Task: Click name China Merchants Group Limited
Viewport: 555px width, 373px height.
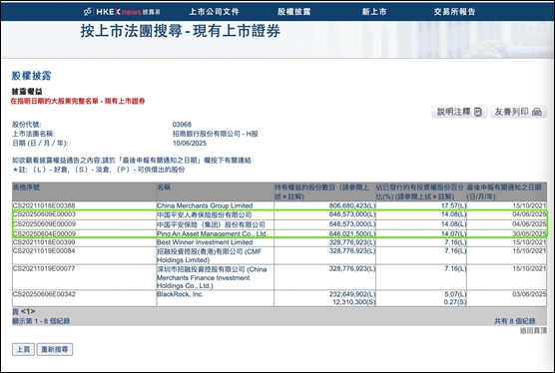Action: pos(205,205)
